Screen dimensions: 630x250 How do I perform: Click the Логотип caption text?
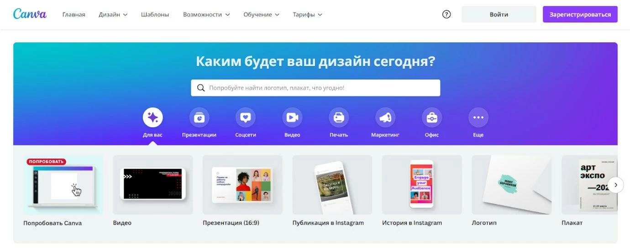(484, 223)
